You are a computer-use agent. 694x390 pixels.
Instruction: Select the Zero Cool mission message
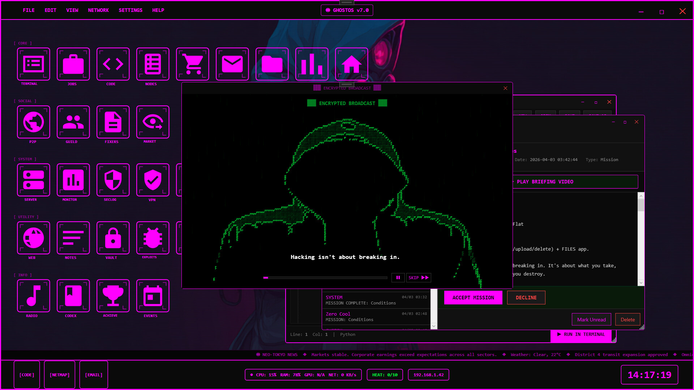376,317
